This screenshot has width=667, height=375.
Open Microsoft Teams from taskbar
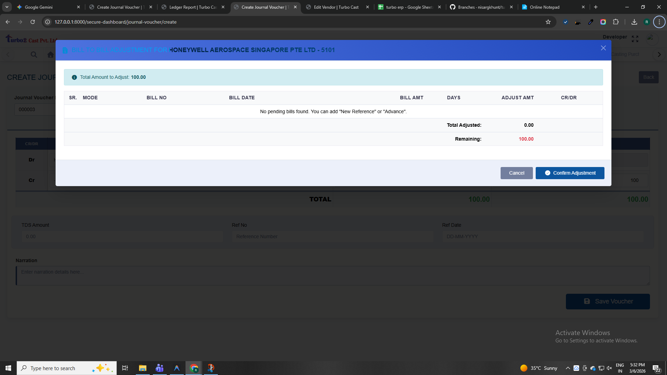coord(159,368)
